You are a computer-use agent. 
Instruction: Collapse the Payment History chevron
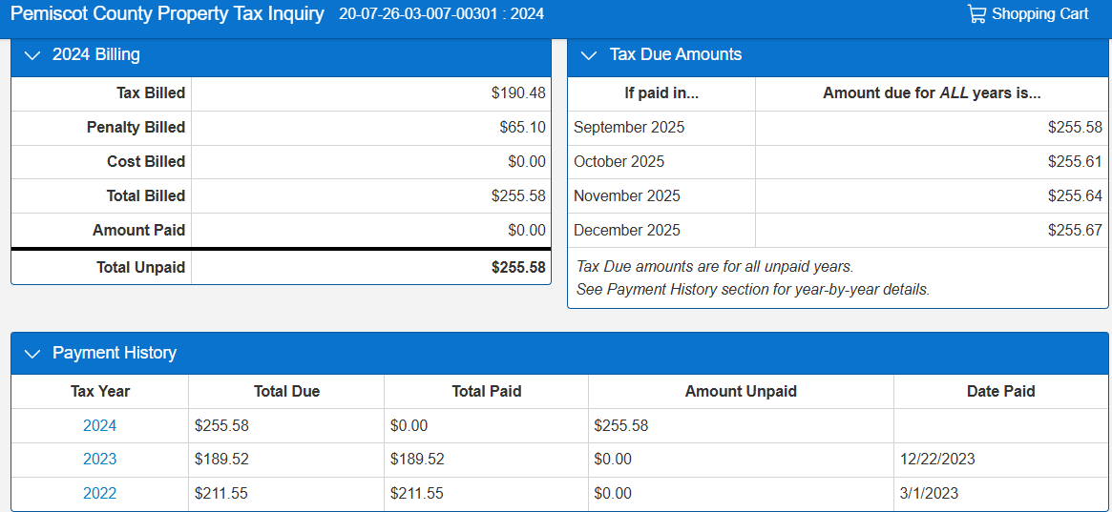click(x=32, y=354)
